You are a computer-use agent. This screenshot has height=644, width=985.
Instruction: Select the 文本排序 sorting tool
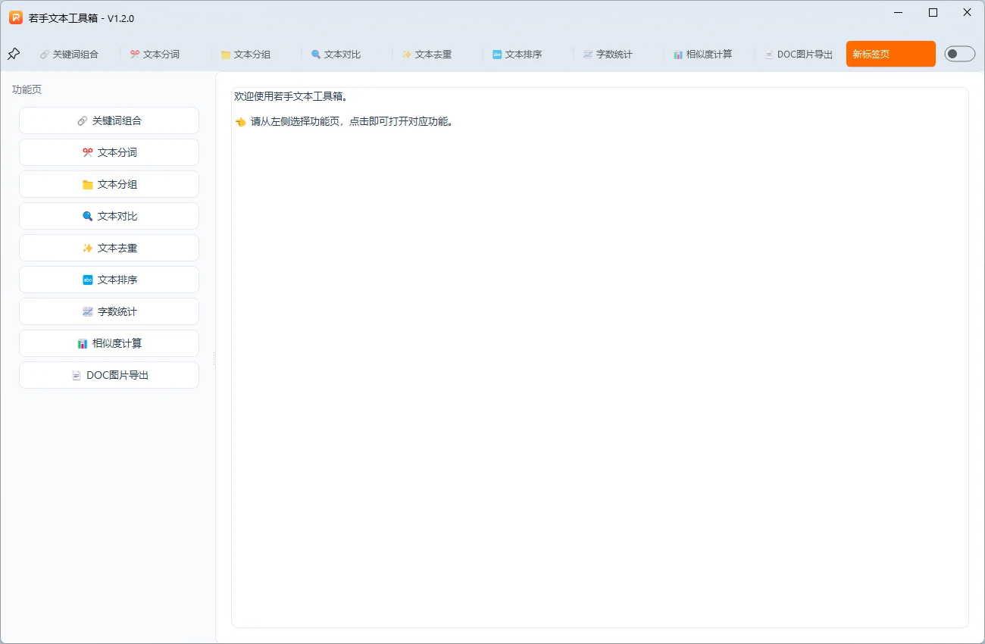coord(108,280)
